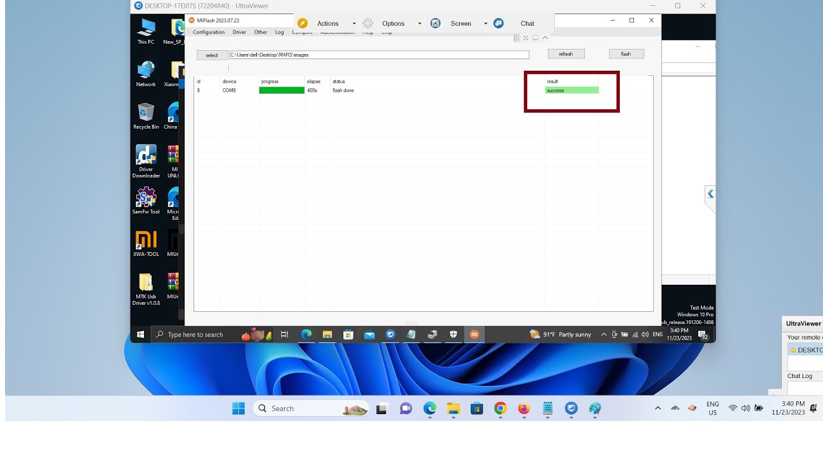The height and width of the screenshot is (463, 823).
Task: Open the Configuration menu in MiFlash
Action: coord(209,32)
